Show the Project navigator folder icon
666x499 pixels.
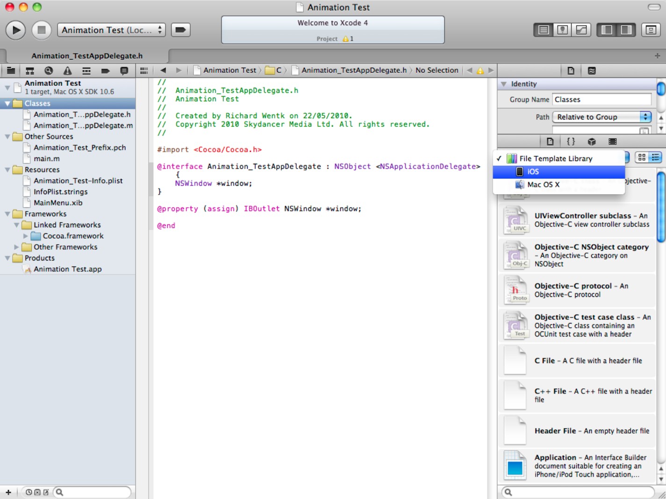[x=11, y=70]
